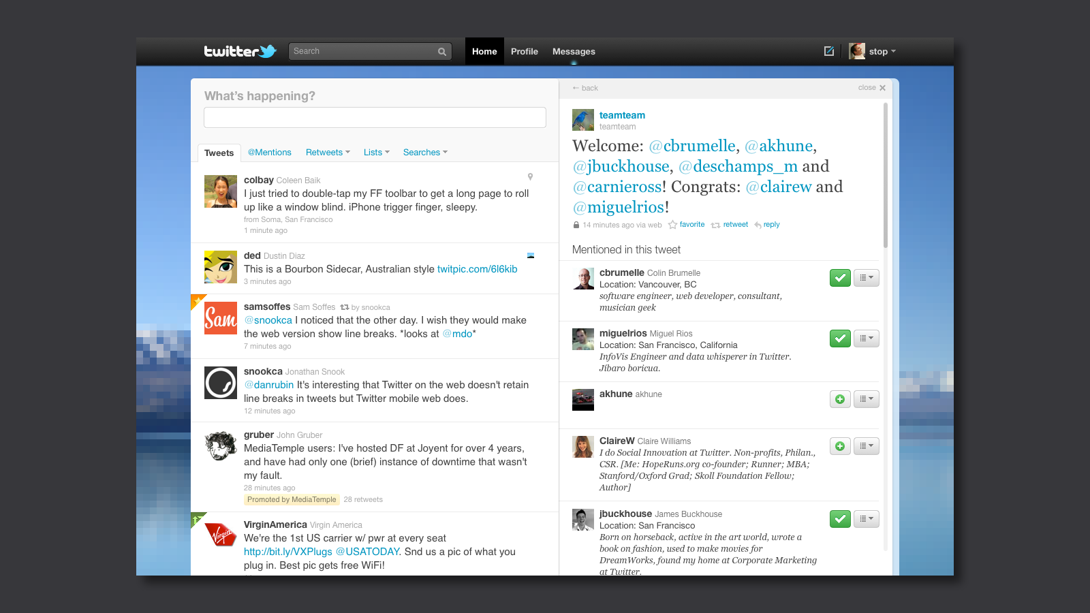Open the list menu for ClaireW
This screenshot has width=1090, height=613.
[867, 446]
